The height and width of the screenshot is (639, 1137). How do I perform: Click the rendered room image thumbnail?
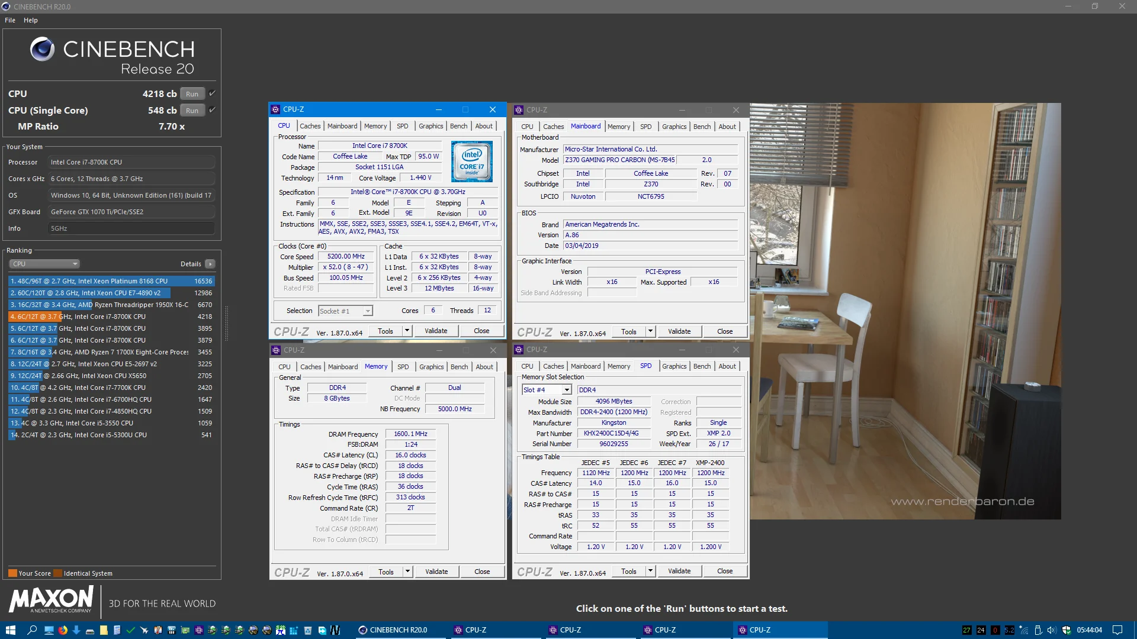(905, 311)
